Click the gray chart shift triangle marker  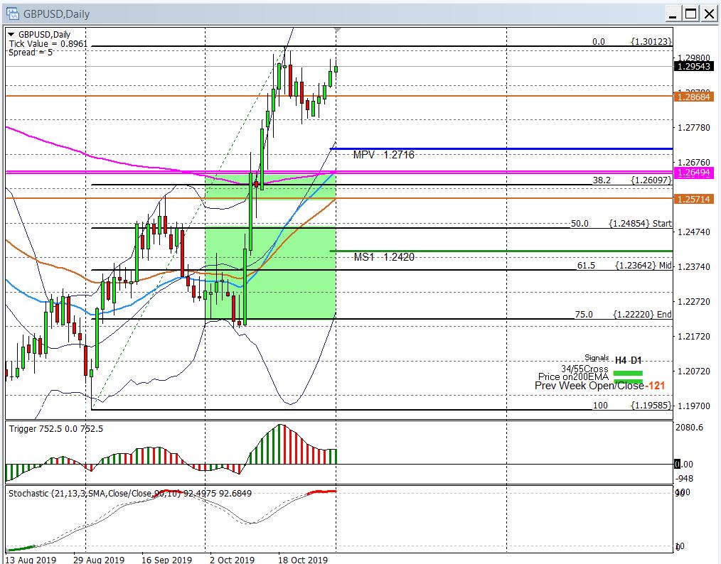[337, 31]
